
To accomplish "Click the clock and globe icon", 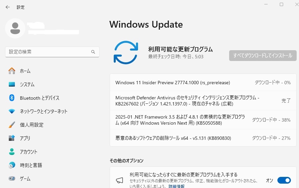I will click(12, 165).
